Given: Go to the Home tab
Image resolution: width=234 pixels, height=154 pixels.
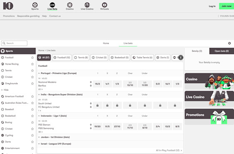Looking at the screenshot, I should click(x=106, y=43).
